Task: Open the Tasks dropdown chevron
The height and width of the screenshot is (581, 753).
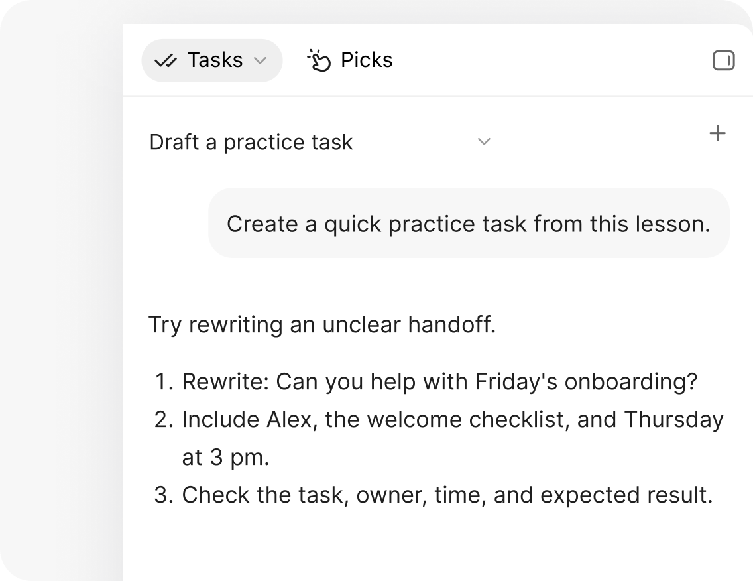Action: click(261, 60)
